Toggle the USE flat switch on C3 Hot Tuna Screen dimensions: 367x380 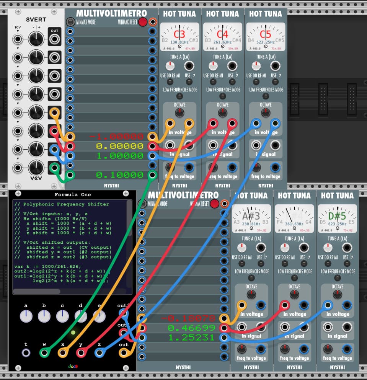[x=189, y=82]
